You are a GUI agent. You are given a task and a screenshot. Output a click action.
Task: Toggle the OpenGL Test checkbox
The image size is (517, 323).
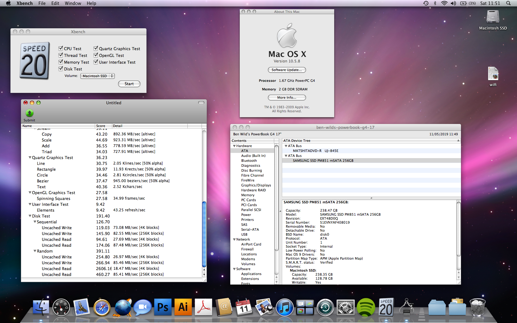pos(96,55)
